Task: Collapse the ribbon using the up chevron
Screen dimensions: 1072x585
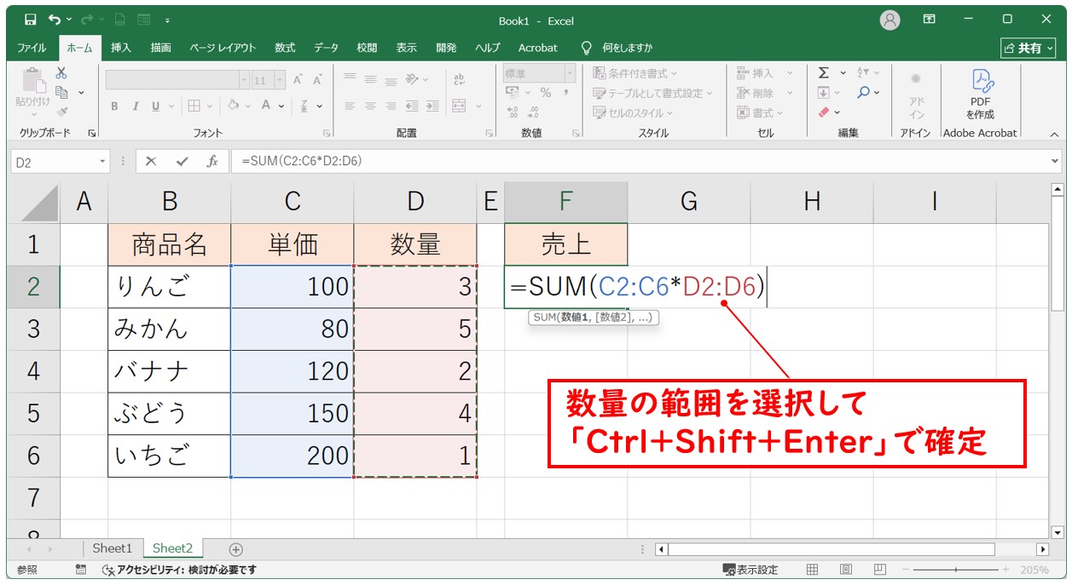Action: coord(1054,134)
